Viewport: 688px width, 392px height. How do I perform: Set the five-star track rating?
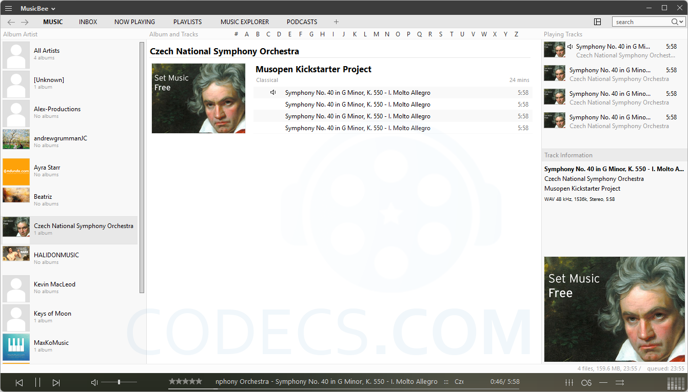pyautogui.click(x=185, y=381)
